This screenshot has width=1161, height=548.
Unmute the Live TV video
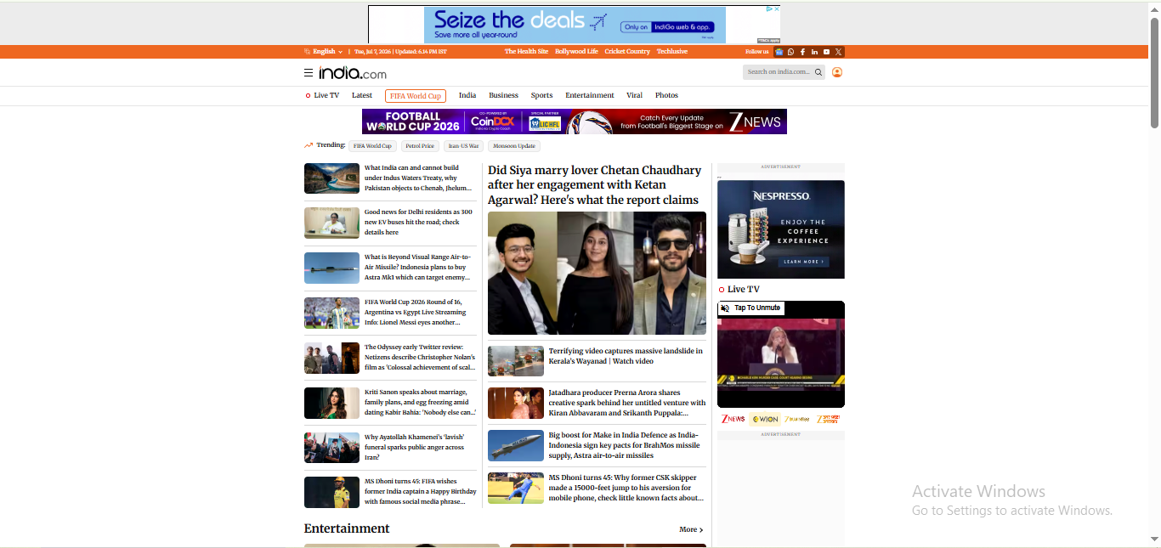750,308
